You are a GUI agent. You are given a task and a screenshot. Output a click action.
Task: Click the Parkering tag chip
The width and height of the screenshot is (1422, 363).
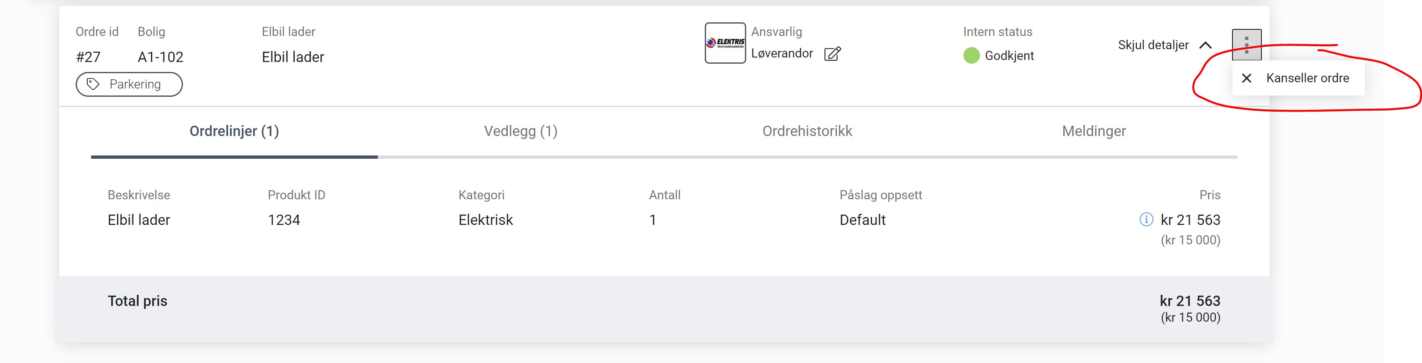129,84
